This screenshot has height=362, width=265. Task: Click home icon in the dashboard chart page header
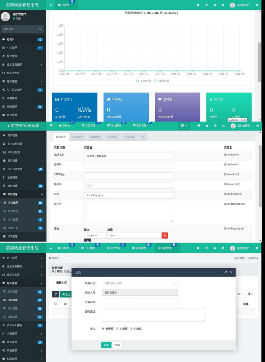pos(198,5)
